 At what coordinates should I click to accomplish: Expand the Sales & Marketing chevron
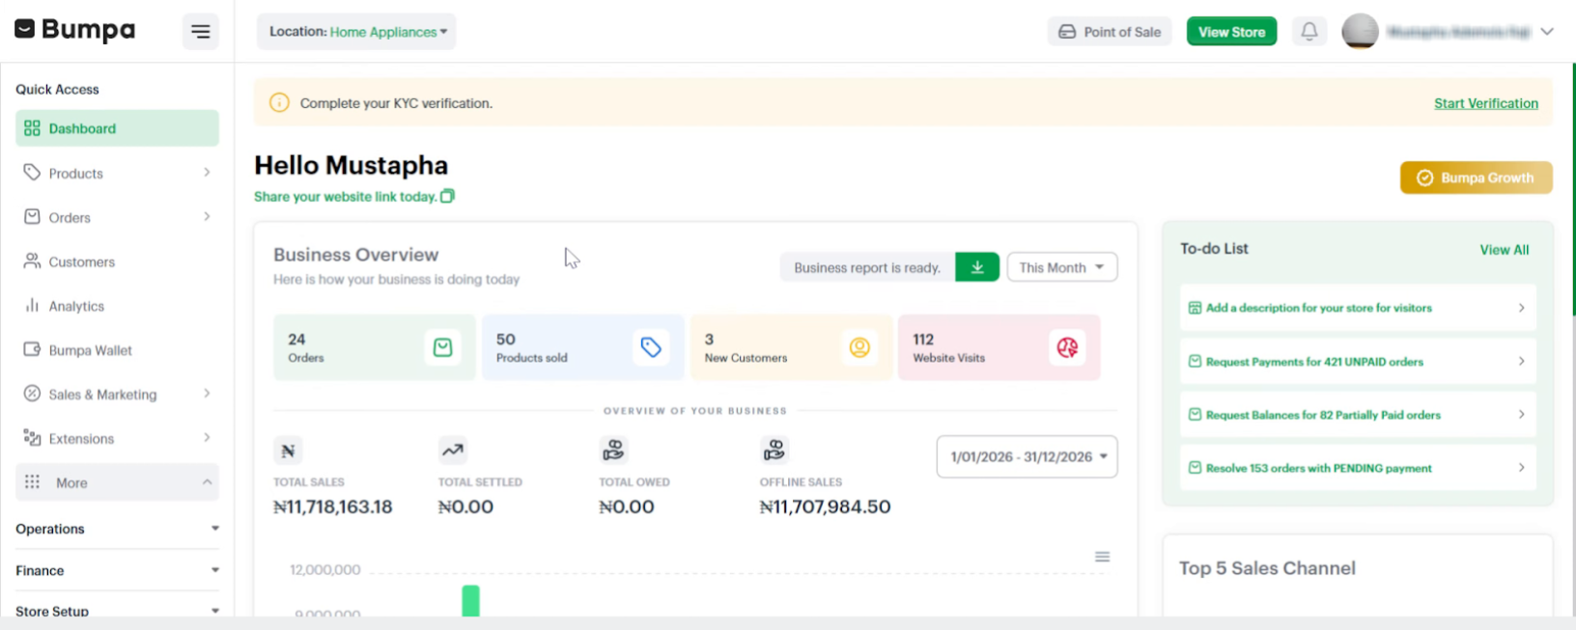[207, 394]
